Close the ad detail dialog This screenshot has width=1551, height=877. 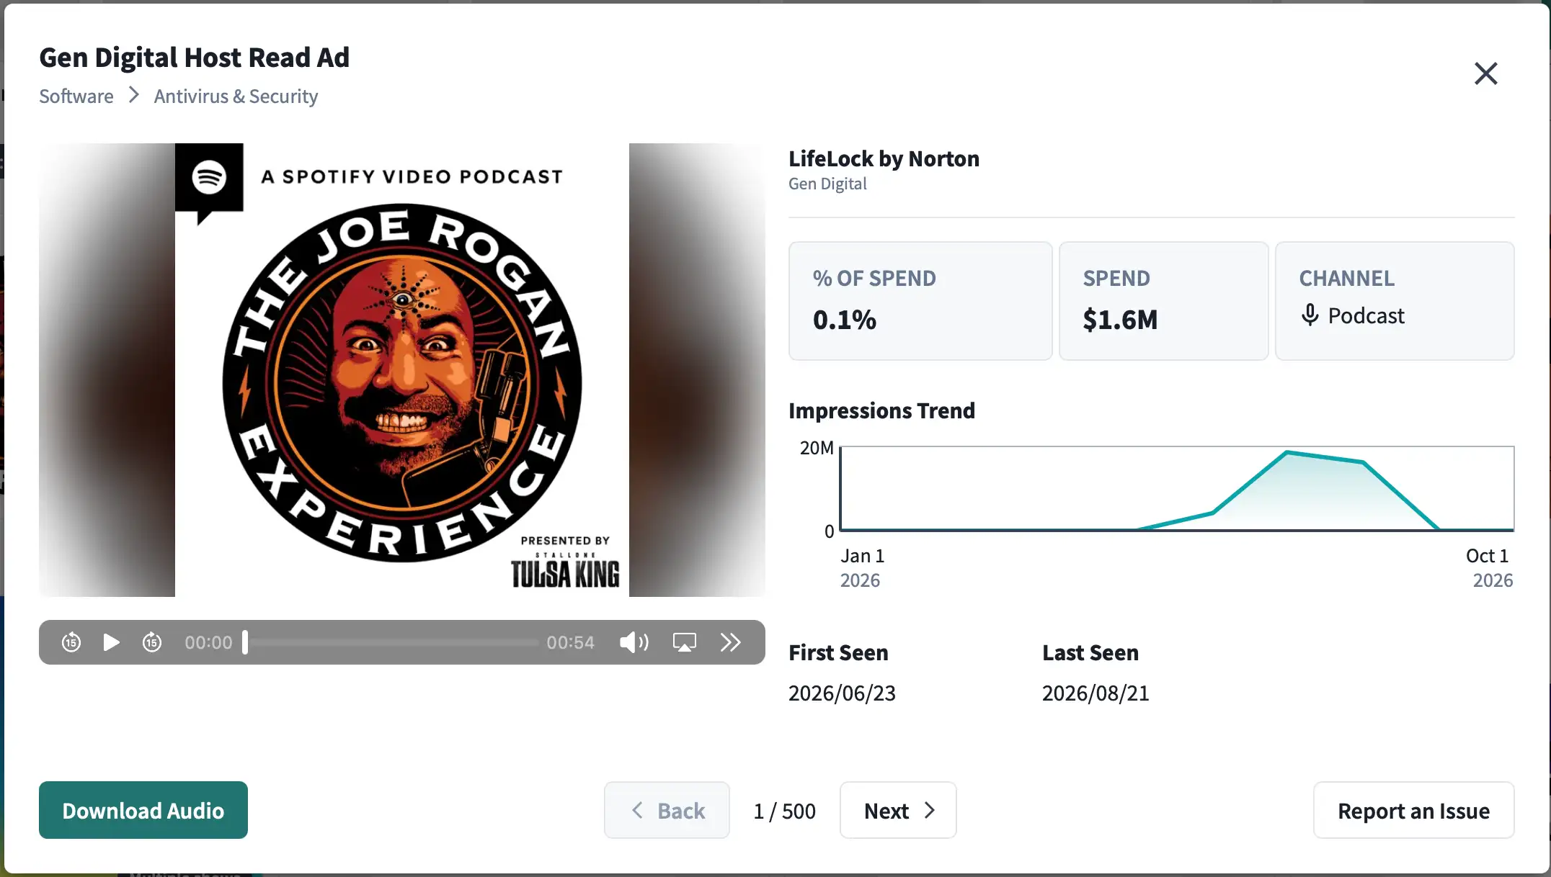click(1486, 73)
